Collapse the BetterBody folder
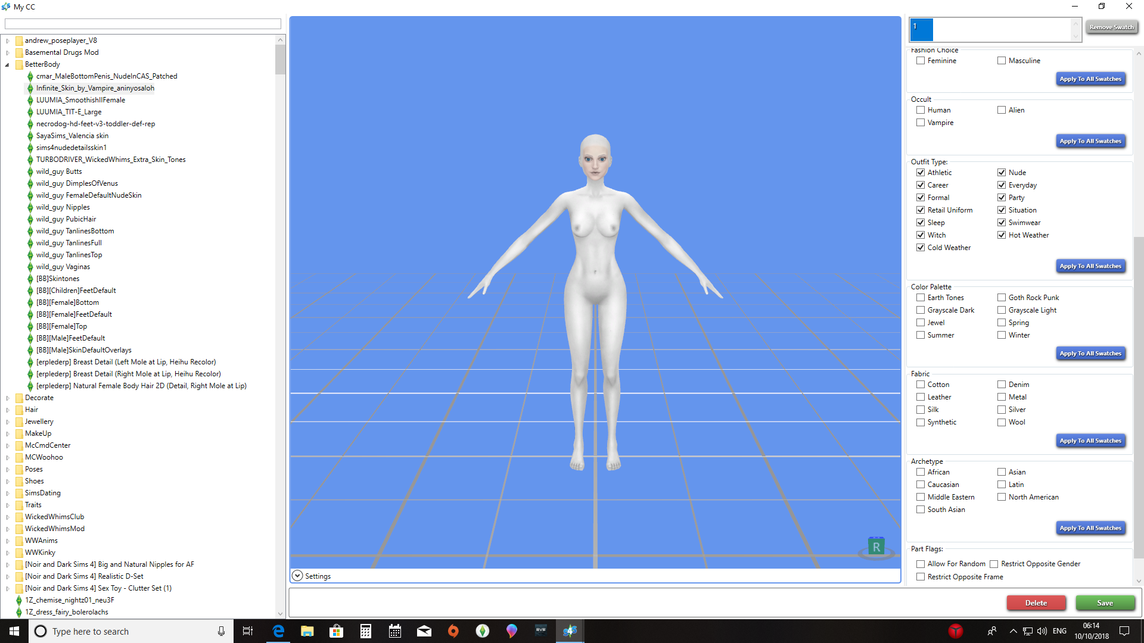1144x643 pixels. 7,64
